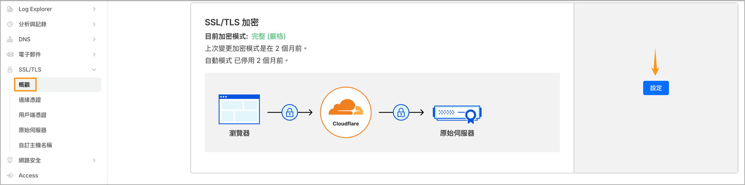Click the SSL/TLS 加密 heading
The height and width of the screenshot is (185, 745).
(232, 22)
